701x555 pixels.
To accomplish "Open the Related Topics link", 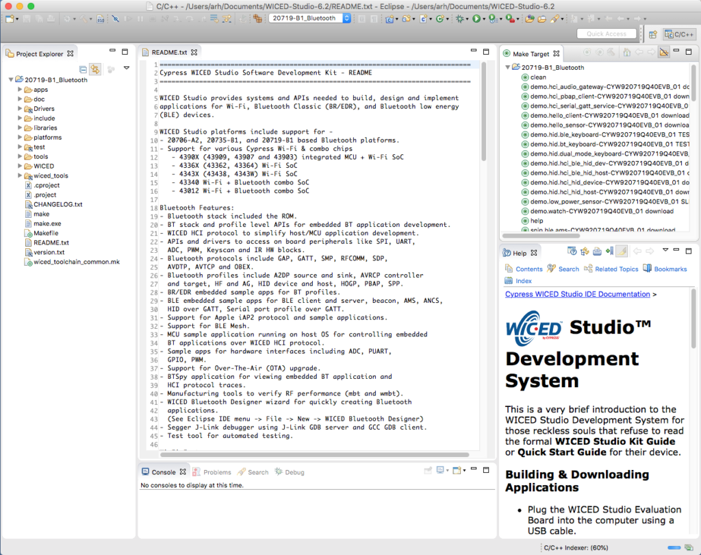I will (x=617, y=269).
